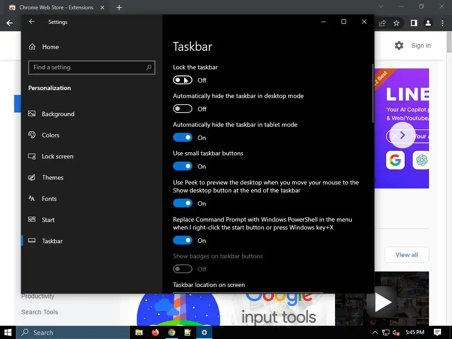The height and width of the screenshot is (339, 452).
Task: Toggle Show badges on taskbar buttons
Action: pyautogui.click(x=182, y=269)
